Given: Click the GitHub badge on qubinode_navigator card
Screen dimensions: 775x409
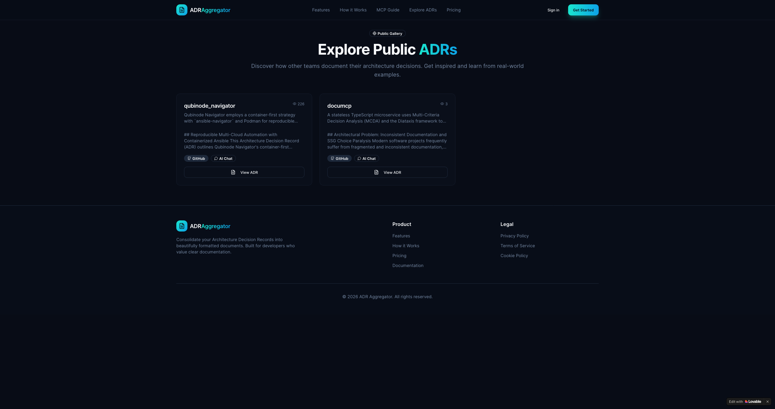Looking at the screenshot, I should 196,158.
